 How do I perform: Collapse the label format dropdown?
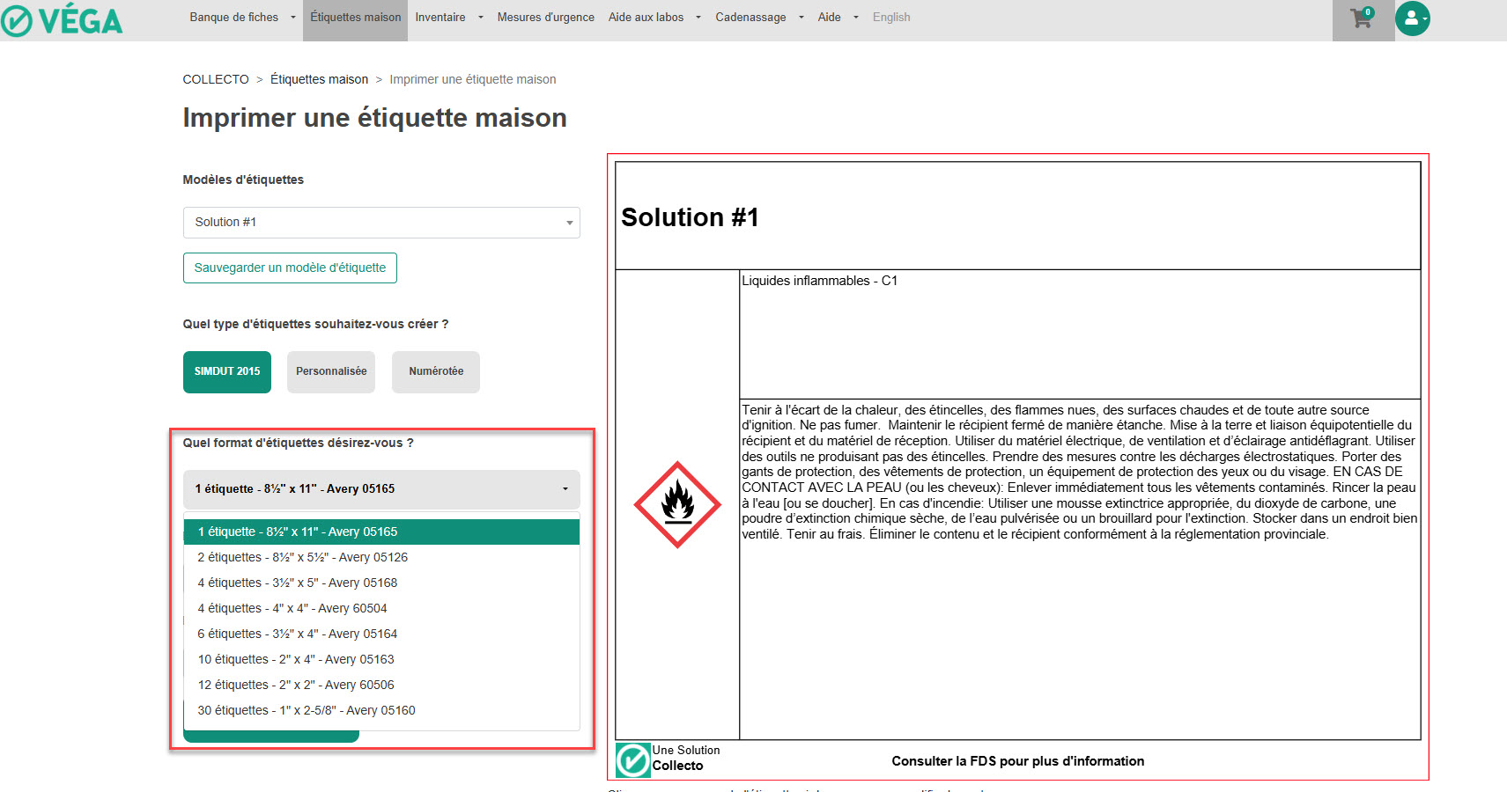point(381,489)
